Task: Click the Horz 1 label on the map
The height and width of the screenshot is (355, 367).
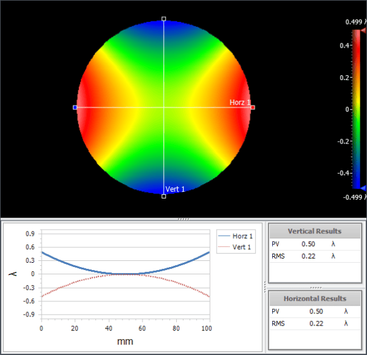Action: pos(240,102)
